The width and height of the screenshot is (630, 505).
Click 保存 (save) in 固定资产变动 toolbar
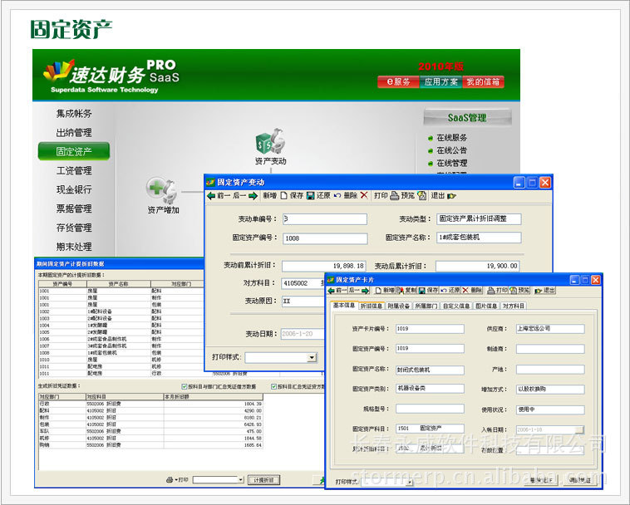tap(302, 195)
